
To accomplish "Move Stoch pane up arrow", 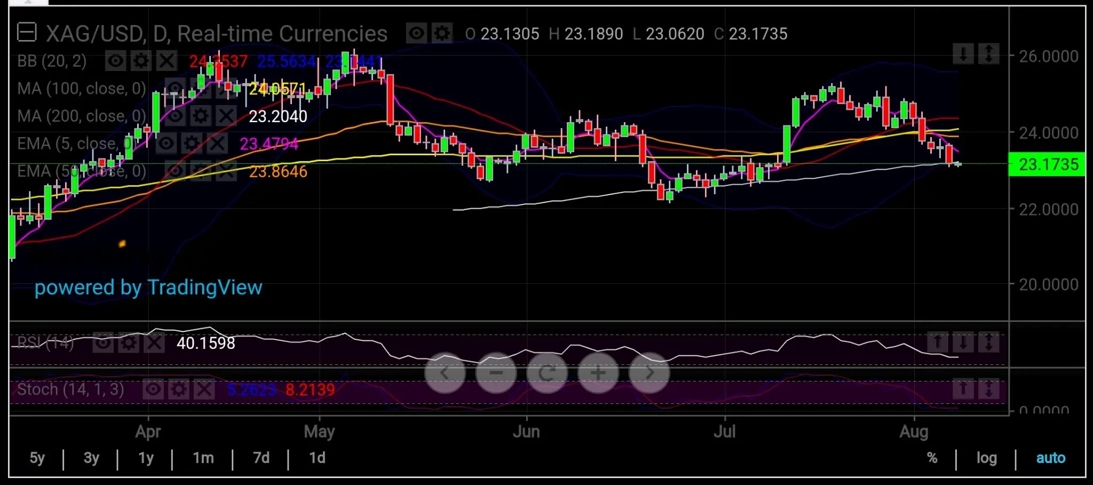I will 963,389.
